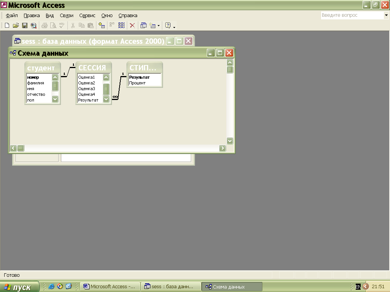This screenshot has height=292, width=390.
Task: Click студент field list scroll down arrow
Action: 55,99
